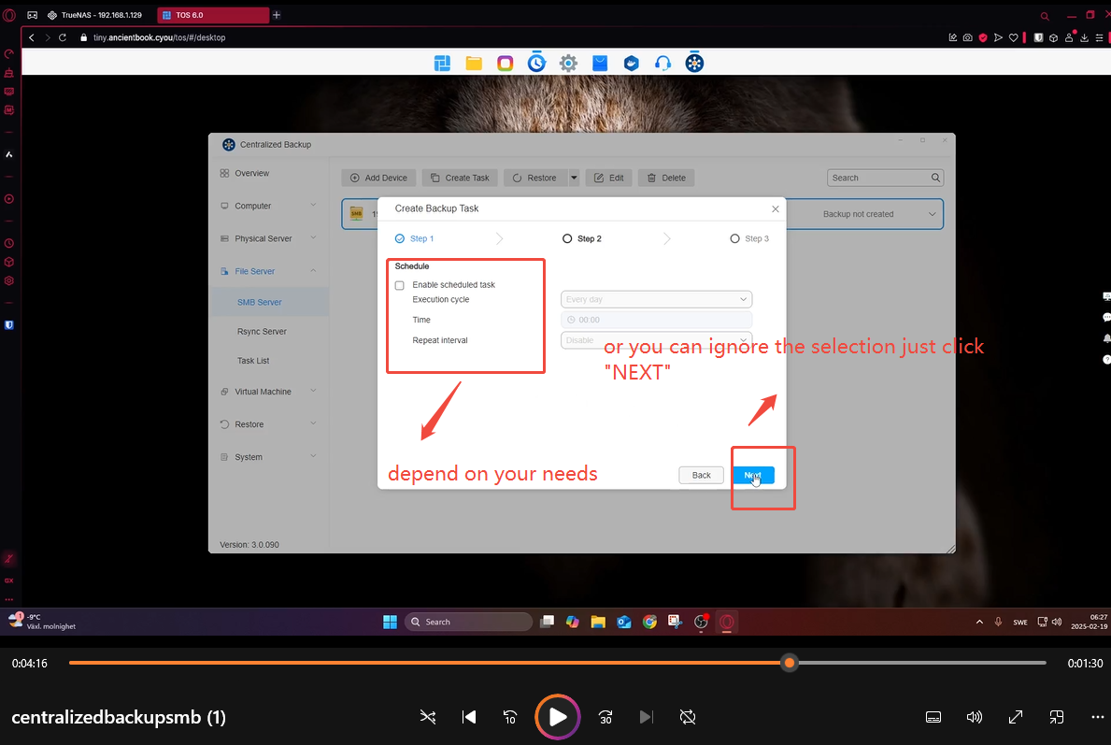Expand the Restore sidebar section
The image size is (1111, 745).
[x=313, y=423]
